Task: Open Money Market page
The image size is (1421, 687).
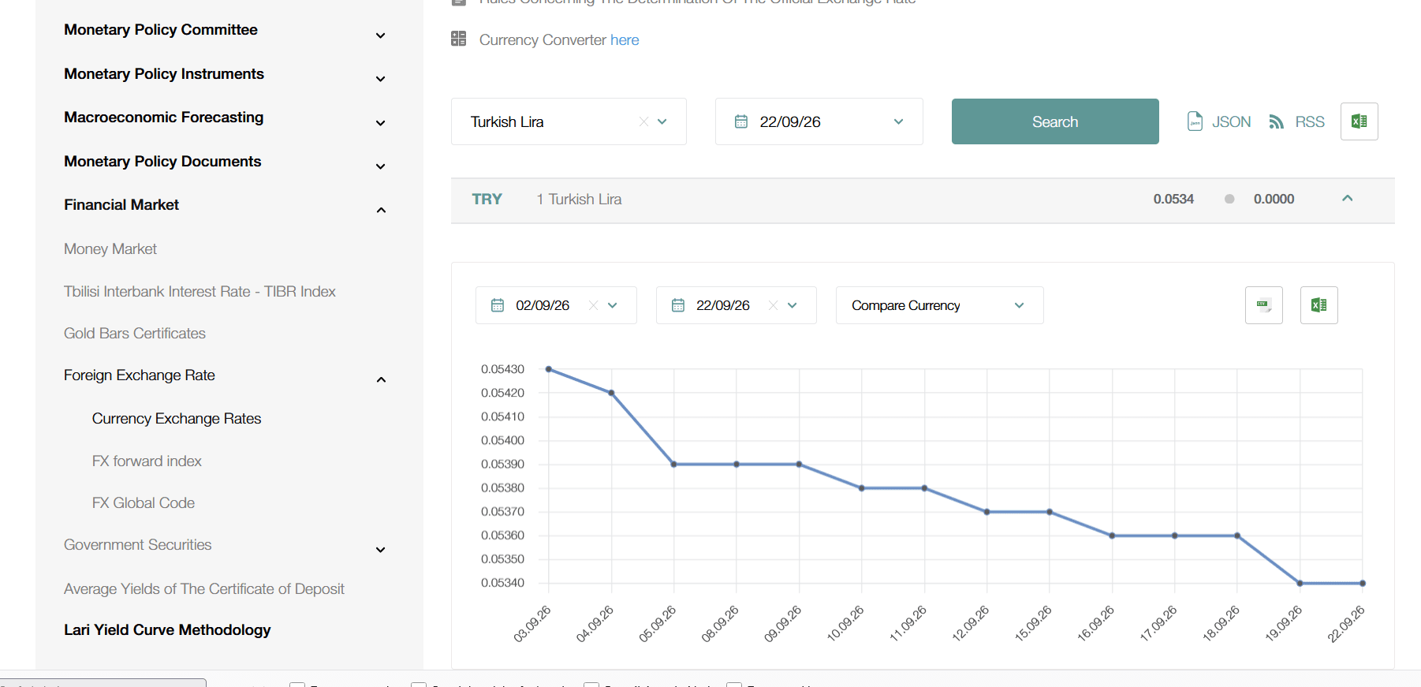Action: click(110, 248)
